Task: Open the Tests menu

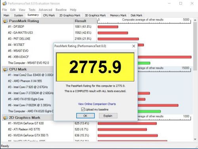Action: tap(32, 10)
